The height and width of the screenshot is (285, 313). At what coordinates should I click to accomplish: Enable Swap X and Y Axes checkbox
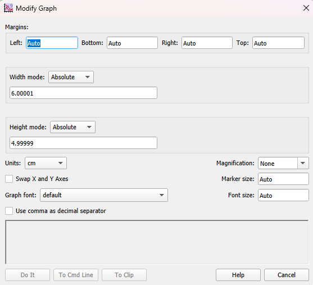point(9,179)
